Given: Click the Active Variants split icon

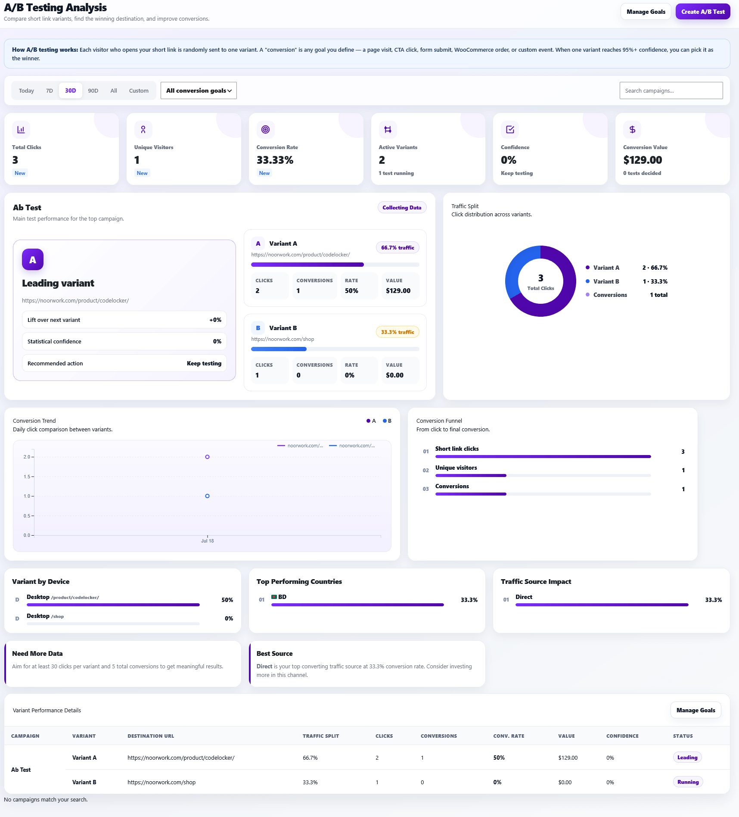Looking at the screenshot, I should [x=388, y=129].
